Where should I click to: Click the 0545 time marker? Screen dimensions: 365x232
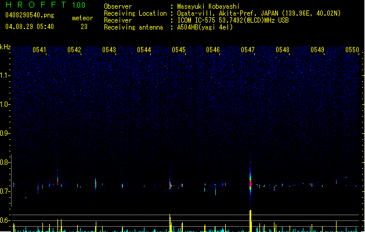point(179,50)
